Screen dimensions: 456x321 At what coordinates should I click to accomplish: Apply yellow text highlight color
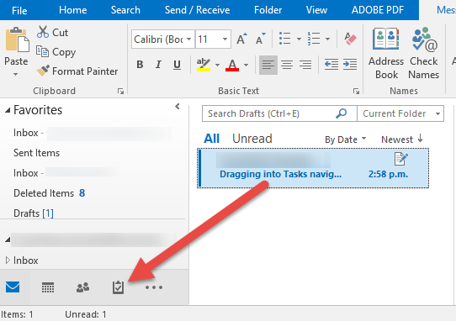[204, 65]
